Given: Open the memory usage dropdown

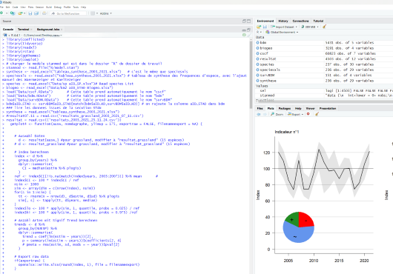Looking at the screenshot, I should pos(310,27).
